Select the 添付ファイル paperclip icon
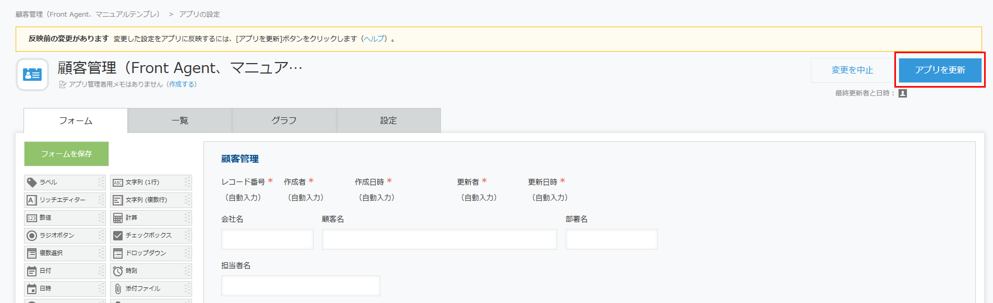 tap(118, 289)
